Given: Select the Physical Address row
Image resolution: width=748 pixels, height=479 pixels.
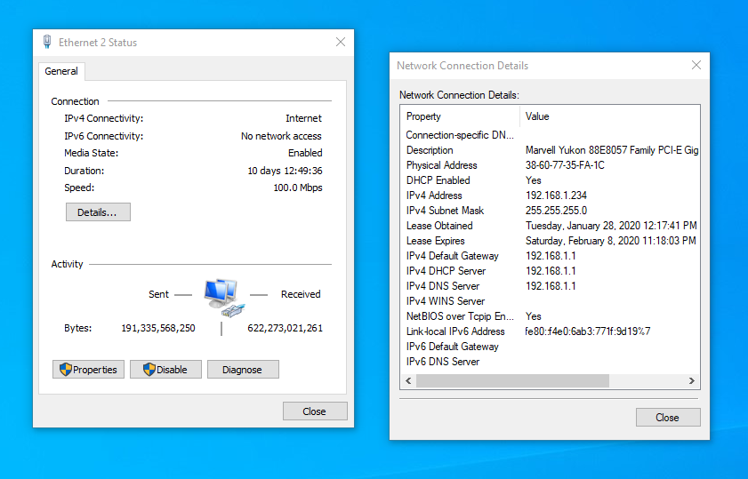Looking at the screenshot, I should click(x=442, y=165).
